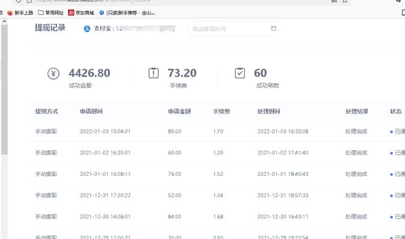This screenshot has width=405, height=239.
Task: Open the [只读]新手推荐 - 金山 bookmark
Action: point(127,13)
